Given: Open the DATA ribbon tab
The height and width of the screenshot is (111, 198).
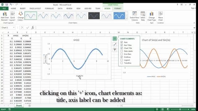Looking at the screenshot, I should 60,8.
